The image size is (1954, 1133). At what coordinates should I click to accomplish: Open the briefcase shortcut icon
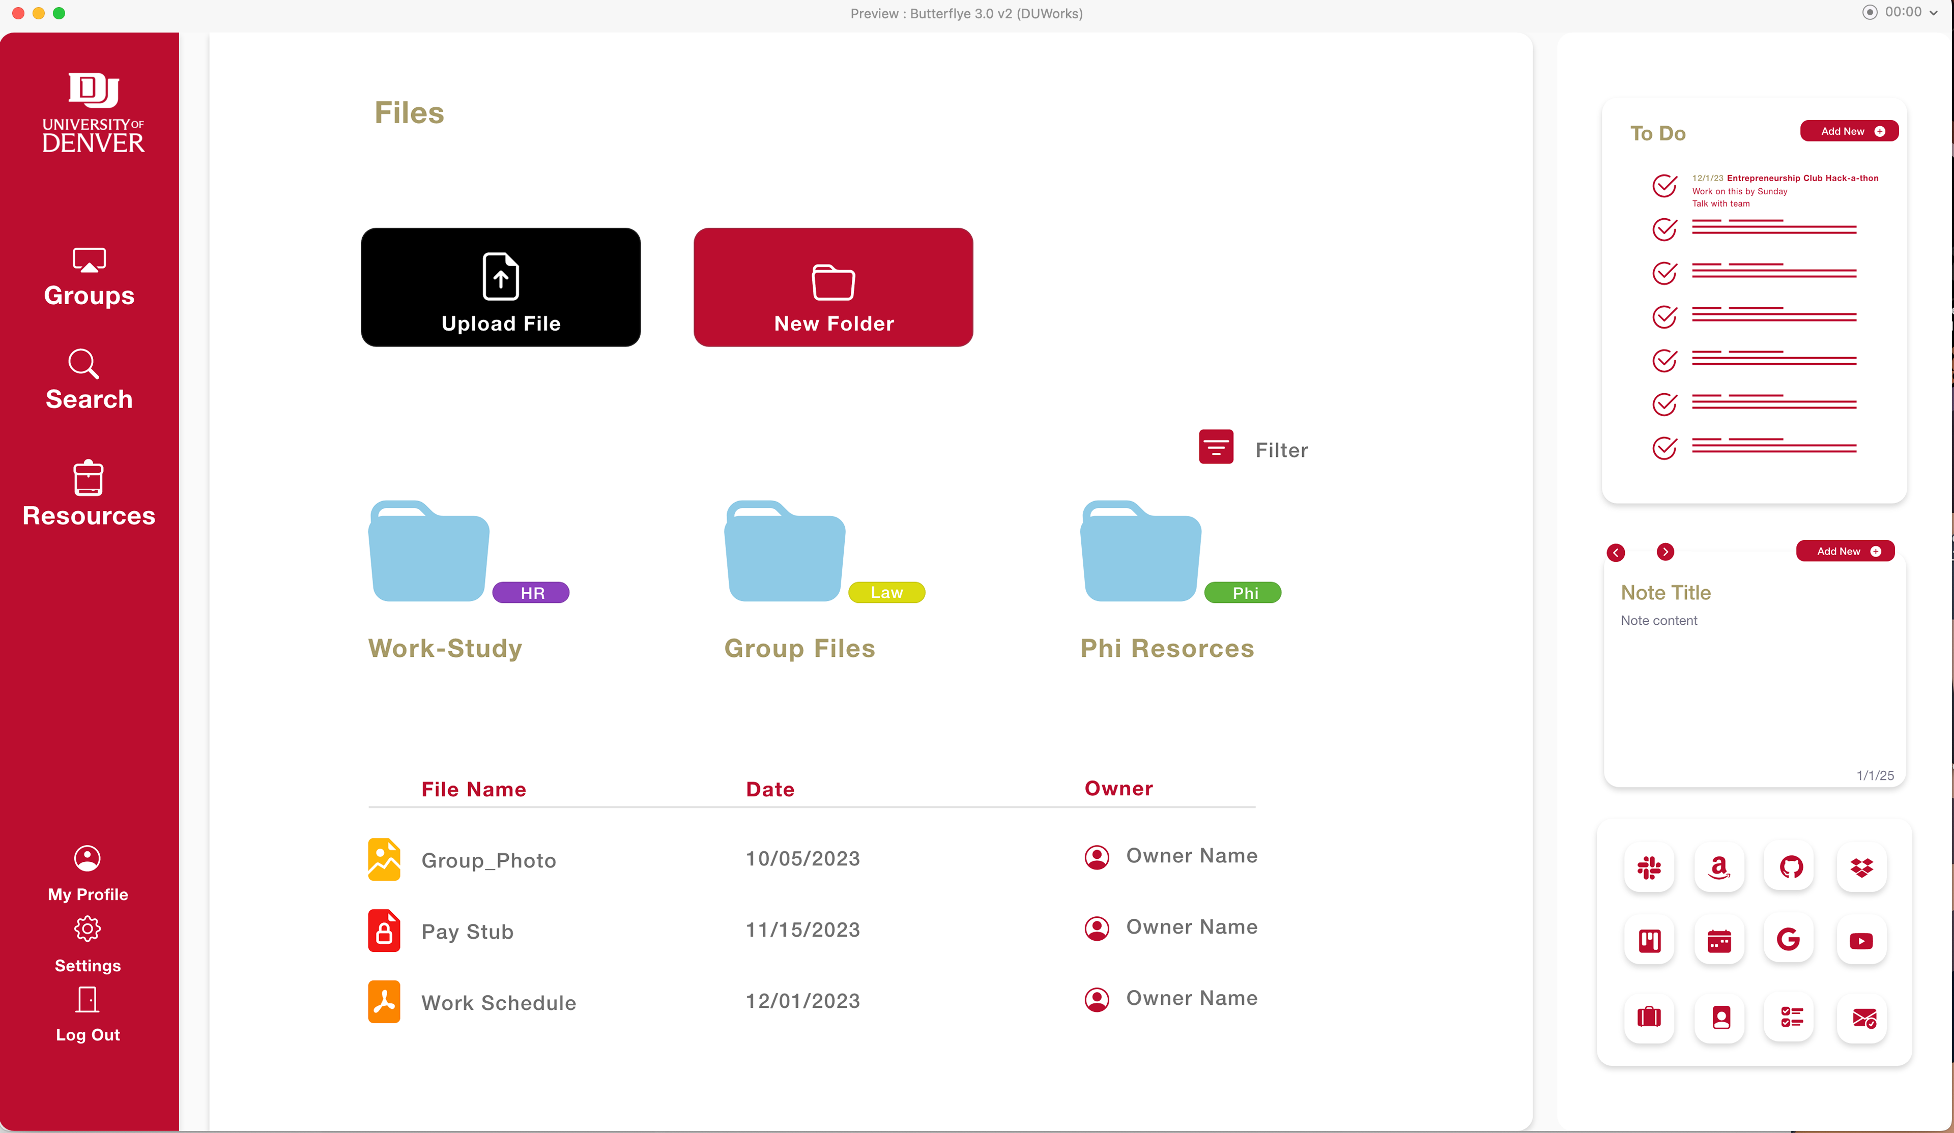(x=1649, y=1016)
